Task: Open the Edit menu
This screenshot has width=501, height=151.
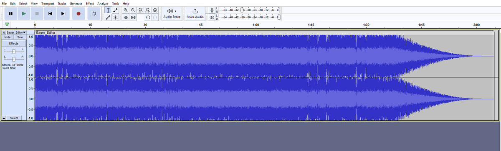Action: pos(13,3)
